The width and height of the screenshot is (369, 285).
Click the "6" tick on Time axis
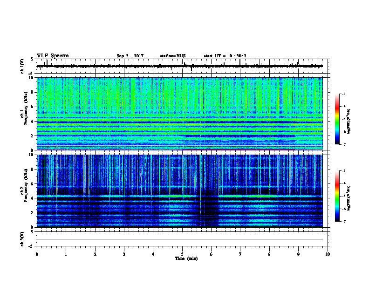click(211, 254)
